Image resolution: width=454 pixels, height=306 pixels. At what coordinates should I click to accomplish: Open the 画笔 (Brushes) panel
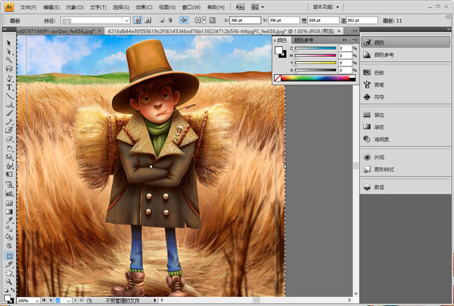(378, 85)
